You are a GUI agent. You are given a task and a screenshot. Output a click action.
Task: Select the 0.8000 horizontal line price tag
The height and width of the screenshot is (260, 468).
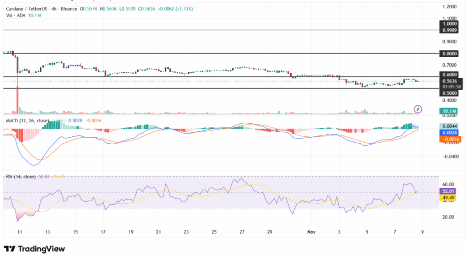449,54
